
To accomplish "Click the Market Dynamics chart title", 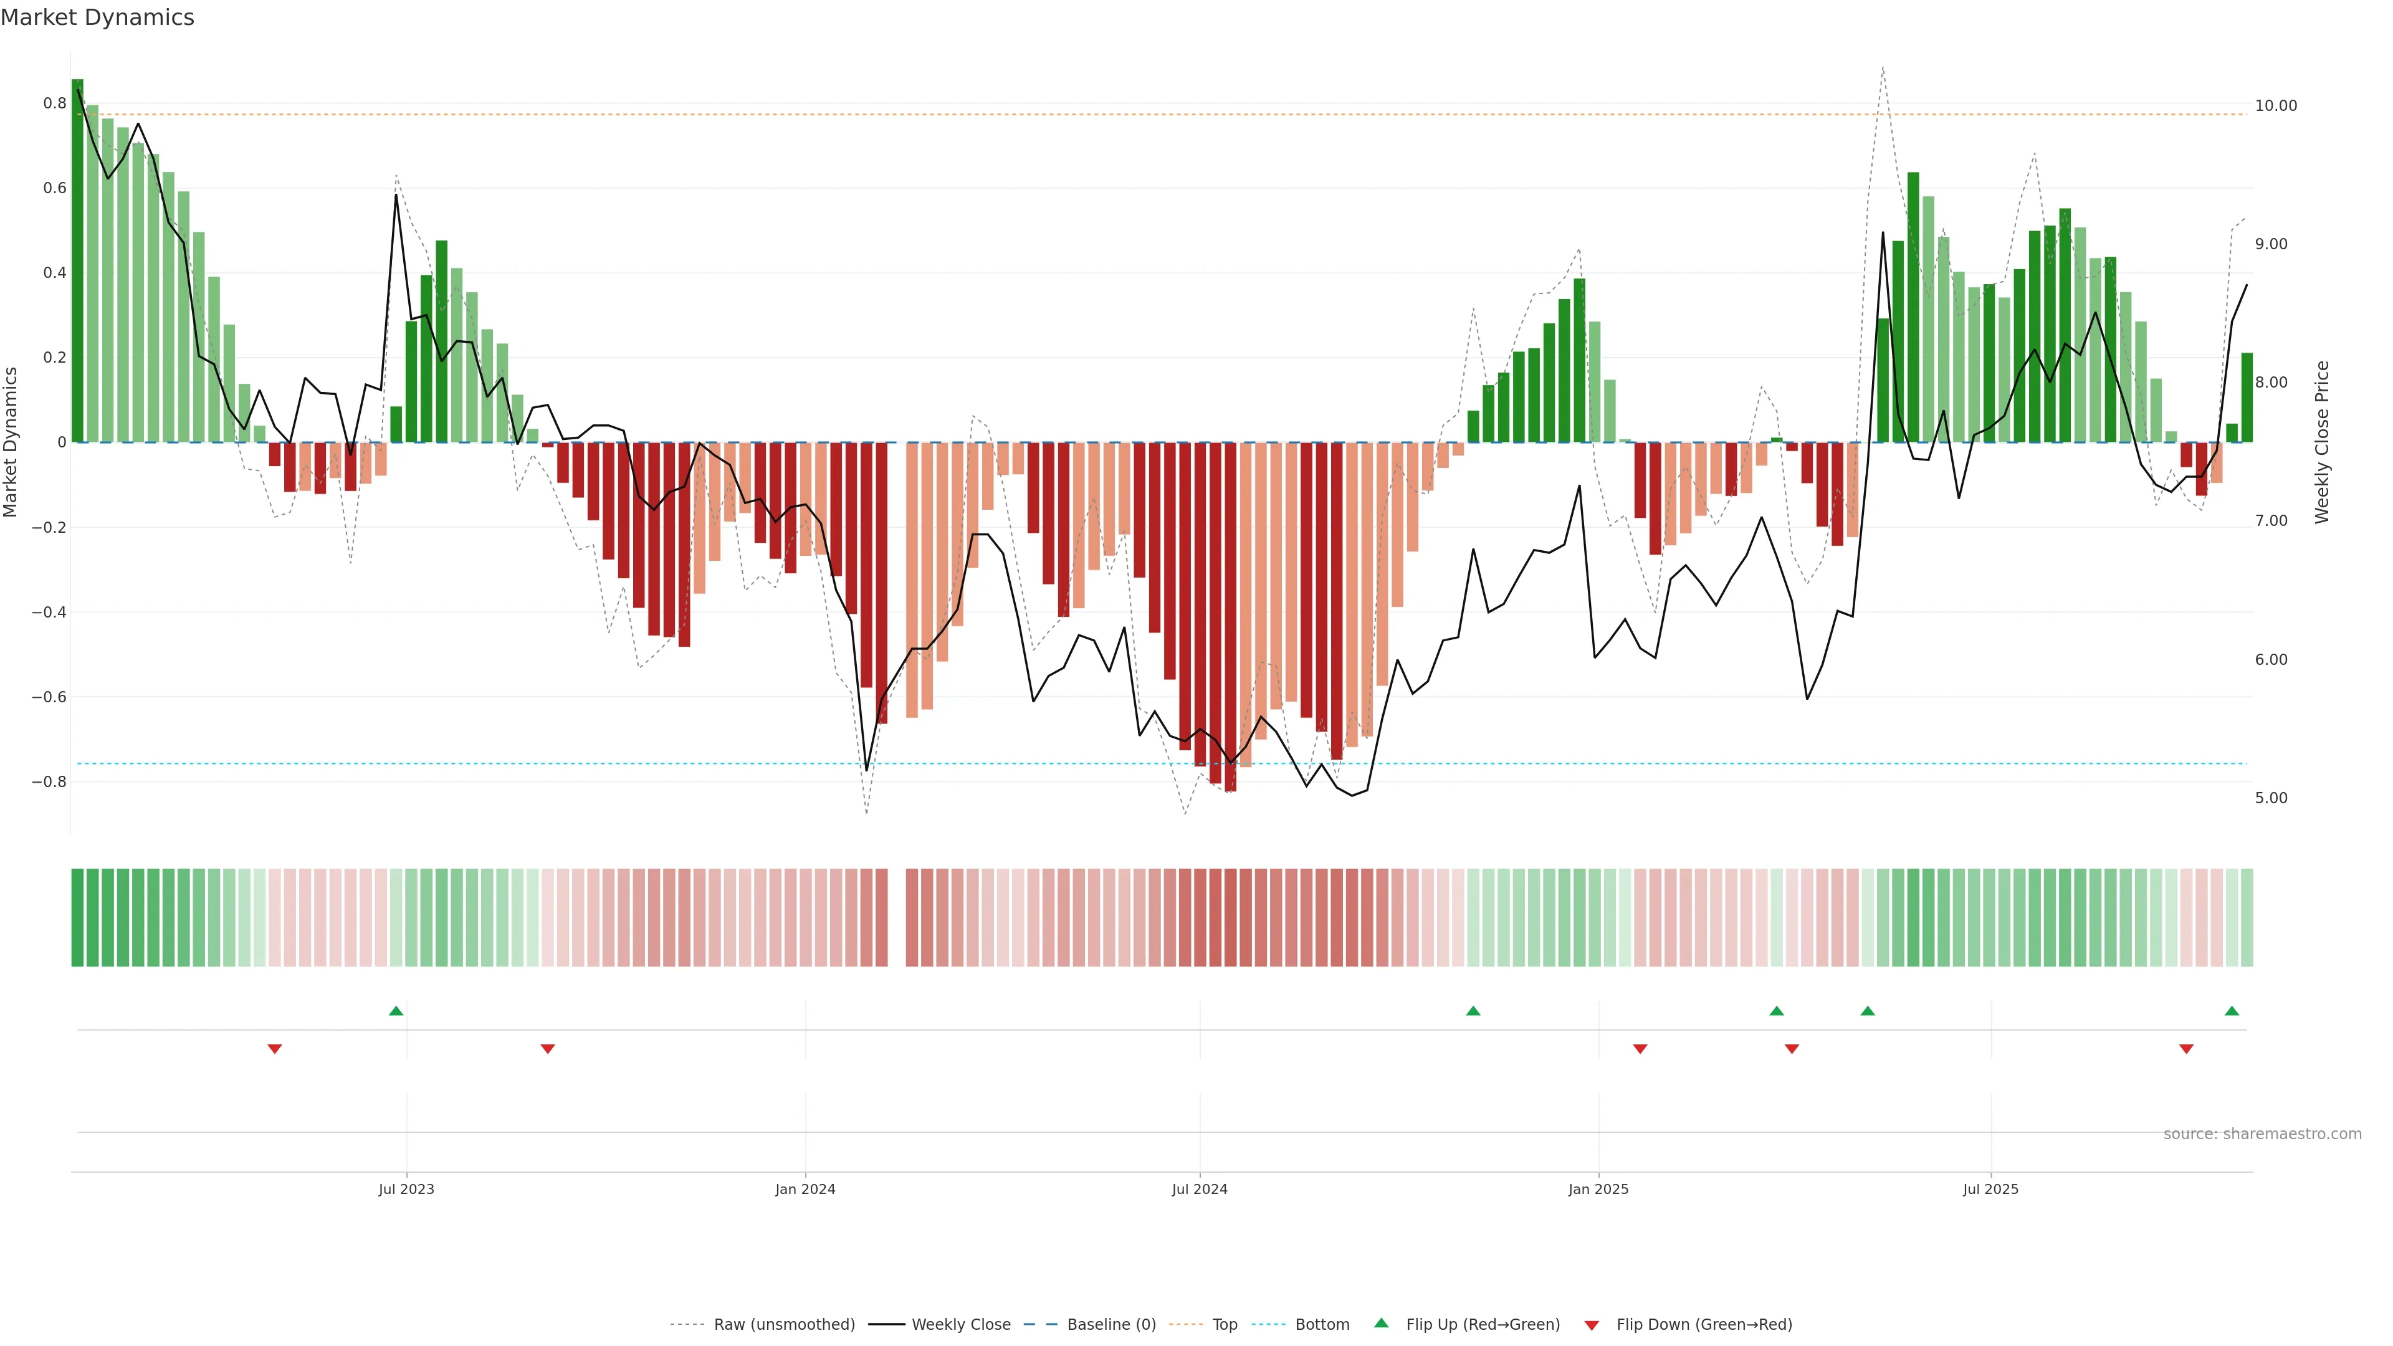I will coord(98,17).
